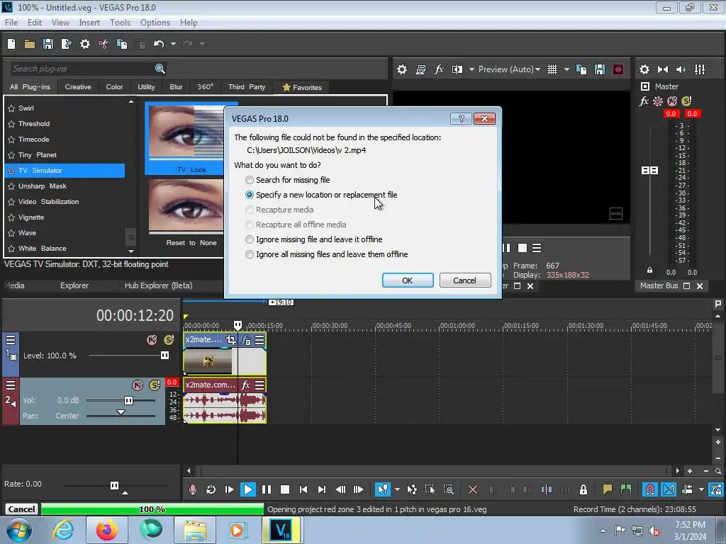The width and height of the screenshot is (726, 544).
Task: Click the New project icon in the toolbar
Action: point(11,44)
